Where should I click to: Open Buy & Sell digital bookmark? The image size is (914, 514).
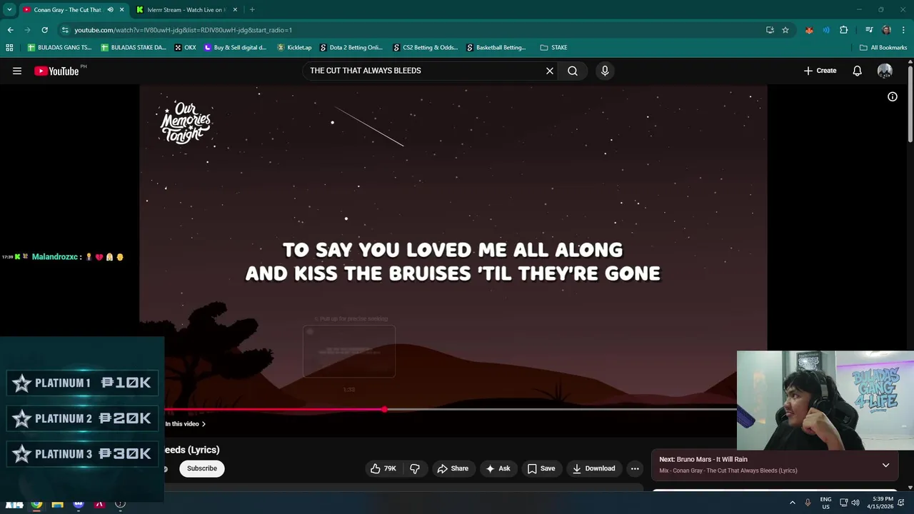pos(236,48)
